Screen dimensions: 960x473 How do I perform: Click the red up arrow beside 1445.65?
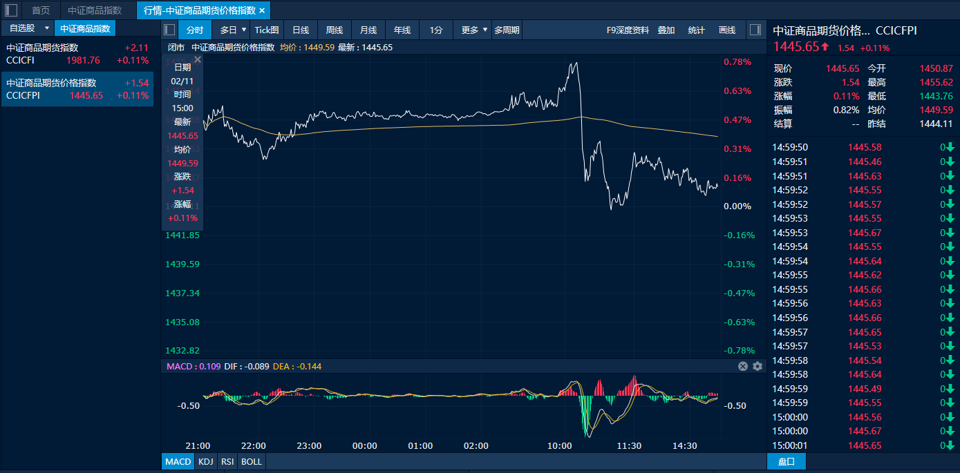click(x=825, y=47)
